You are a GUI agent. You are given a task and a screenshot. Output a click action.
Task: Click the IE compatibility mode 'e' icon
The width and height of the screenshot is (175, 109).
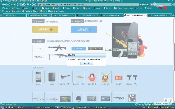coord(143,5)
